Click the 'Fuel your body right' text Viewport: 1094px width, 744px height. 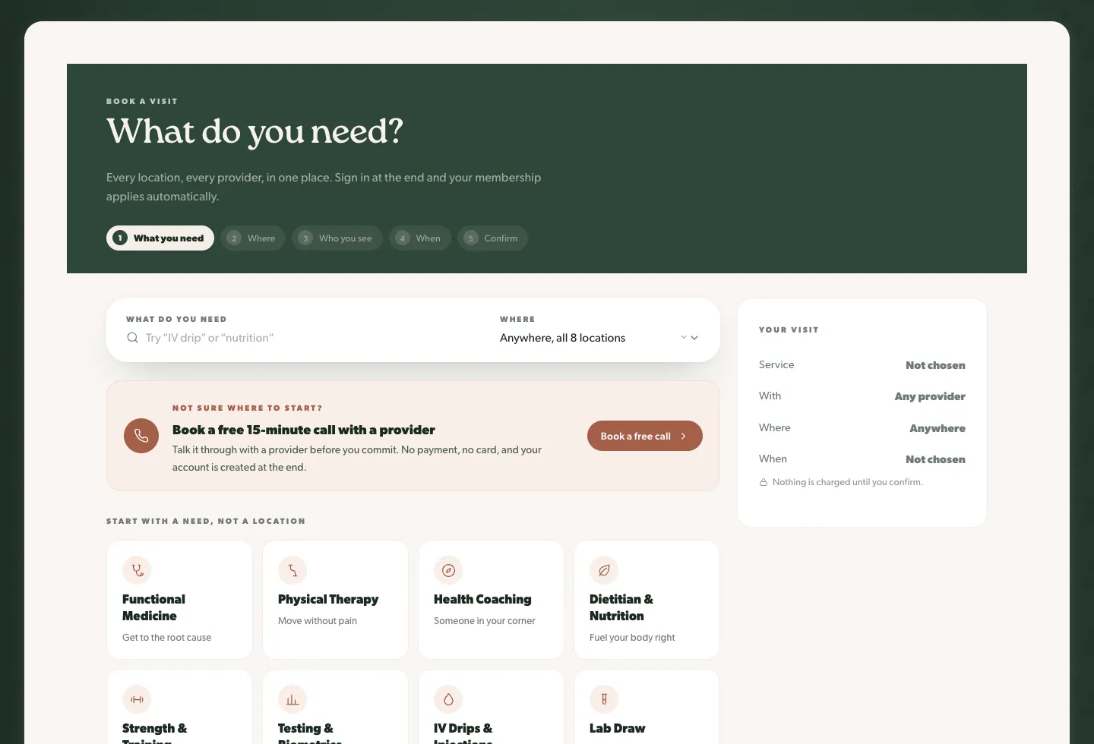[632, 638]
